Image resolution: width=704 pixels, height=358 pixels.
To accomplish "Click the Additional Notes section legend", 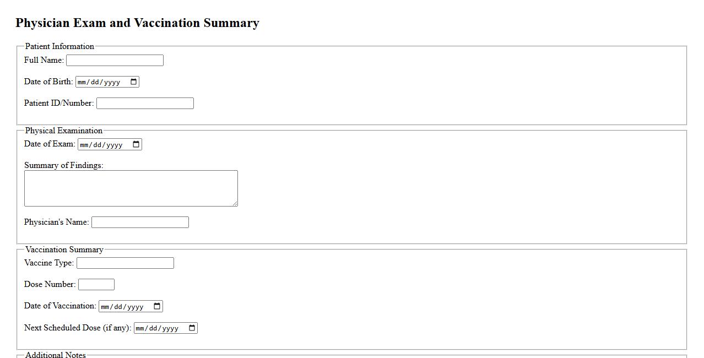I will [x=56, y=355].
